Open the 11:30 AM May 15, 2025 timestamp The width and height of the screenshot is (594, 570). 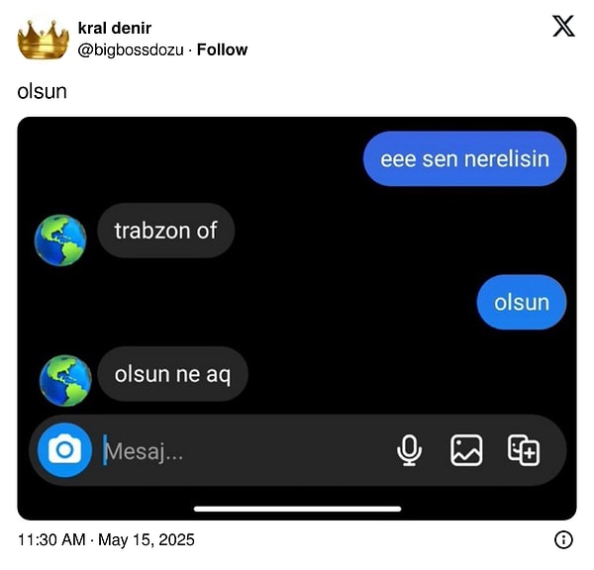tap(106, 539)
